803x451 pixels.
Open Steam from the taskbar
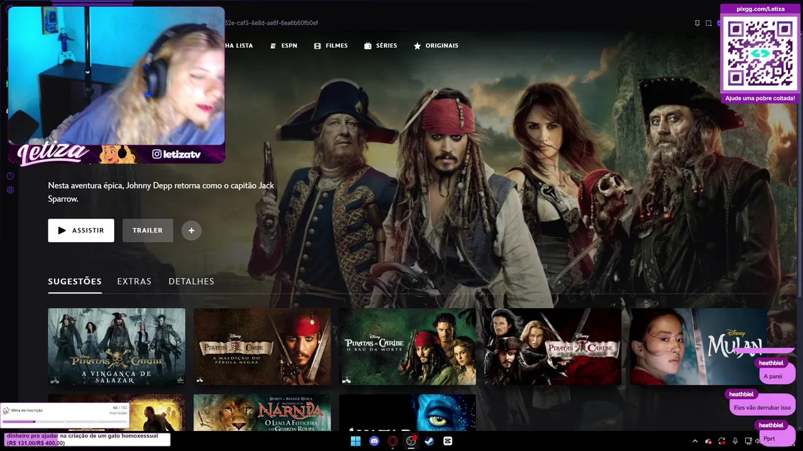pyautogui.click(x=429, y=441)
